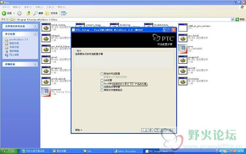Open the 收藏 menu in Explorer
The height and width of the screenshot is (154, 246).
pos(39,7)
